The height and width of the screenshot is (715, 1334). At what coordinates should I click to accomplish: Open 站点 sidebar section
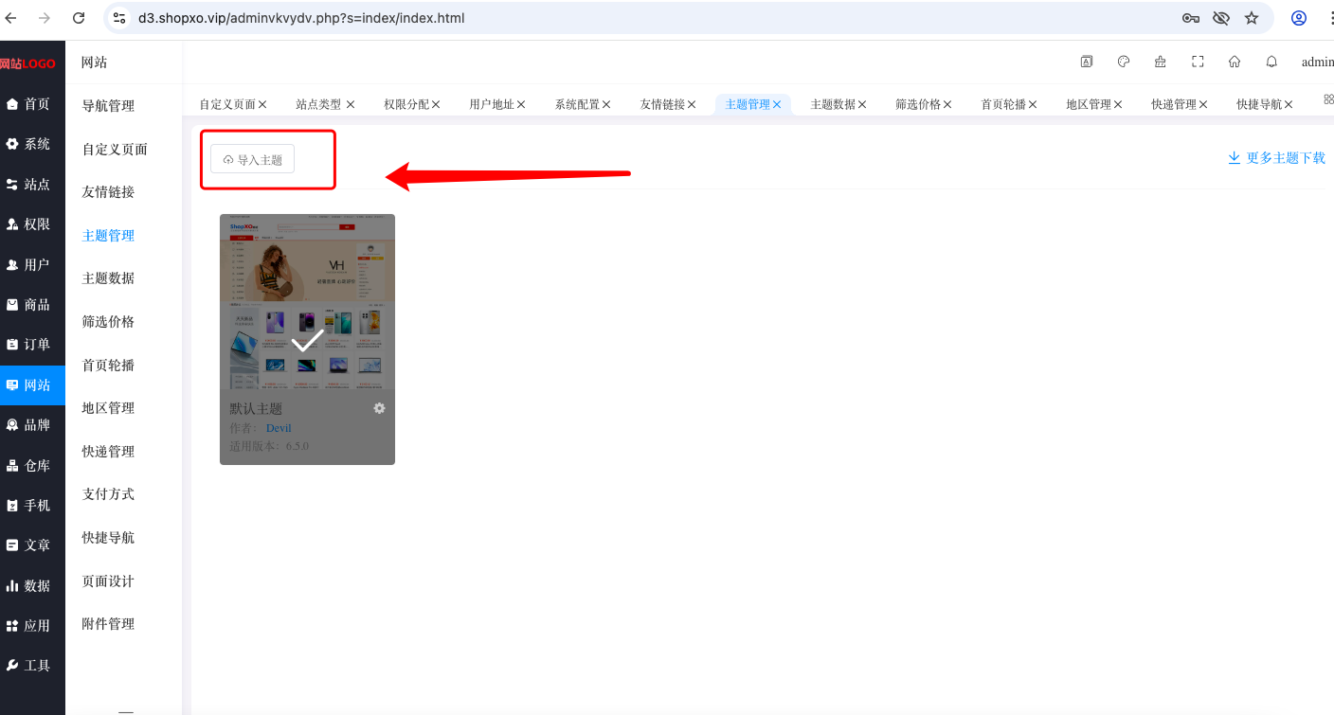click(x=32, y=185)
